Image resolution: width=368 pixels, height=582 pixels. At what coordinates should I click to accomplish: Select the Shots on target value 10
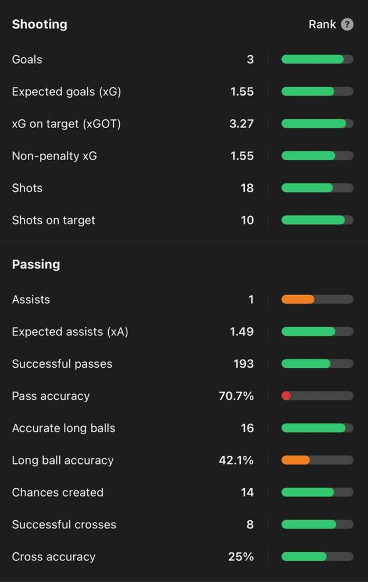click(x=247, y=220)
